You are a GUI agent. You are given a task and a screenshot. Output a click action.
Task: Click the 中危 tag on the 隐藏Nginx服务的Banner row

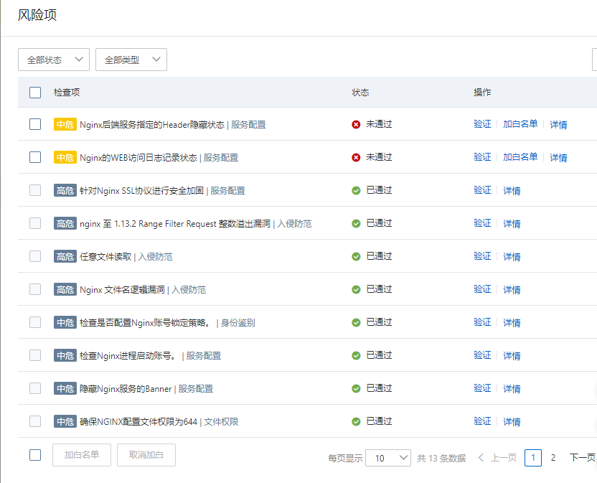[65, 388]
